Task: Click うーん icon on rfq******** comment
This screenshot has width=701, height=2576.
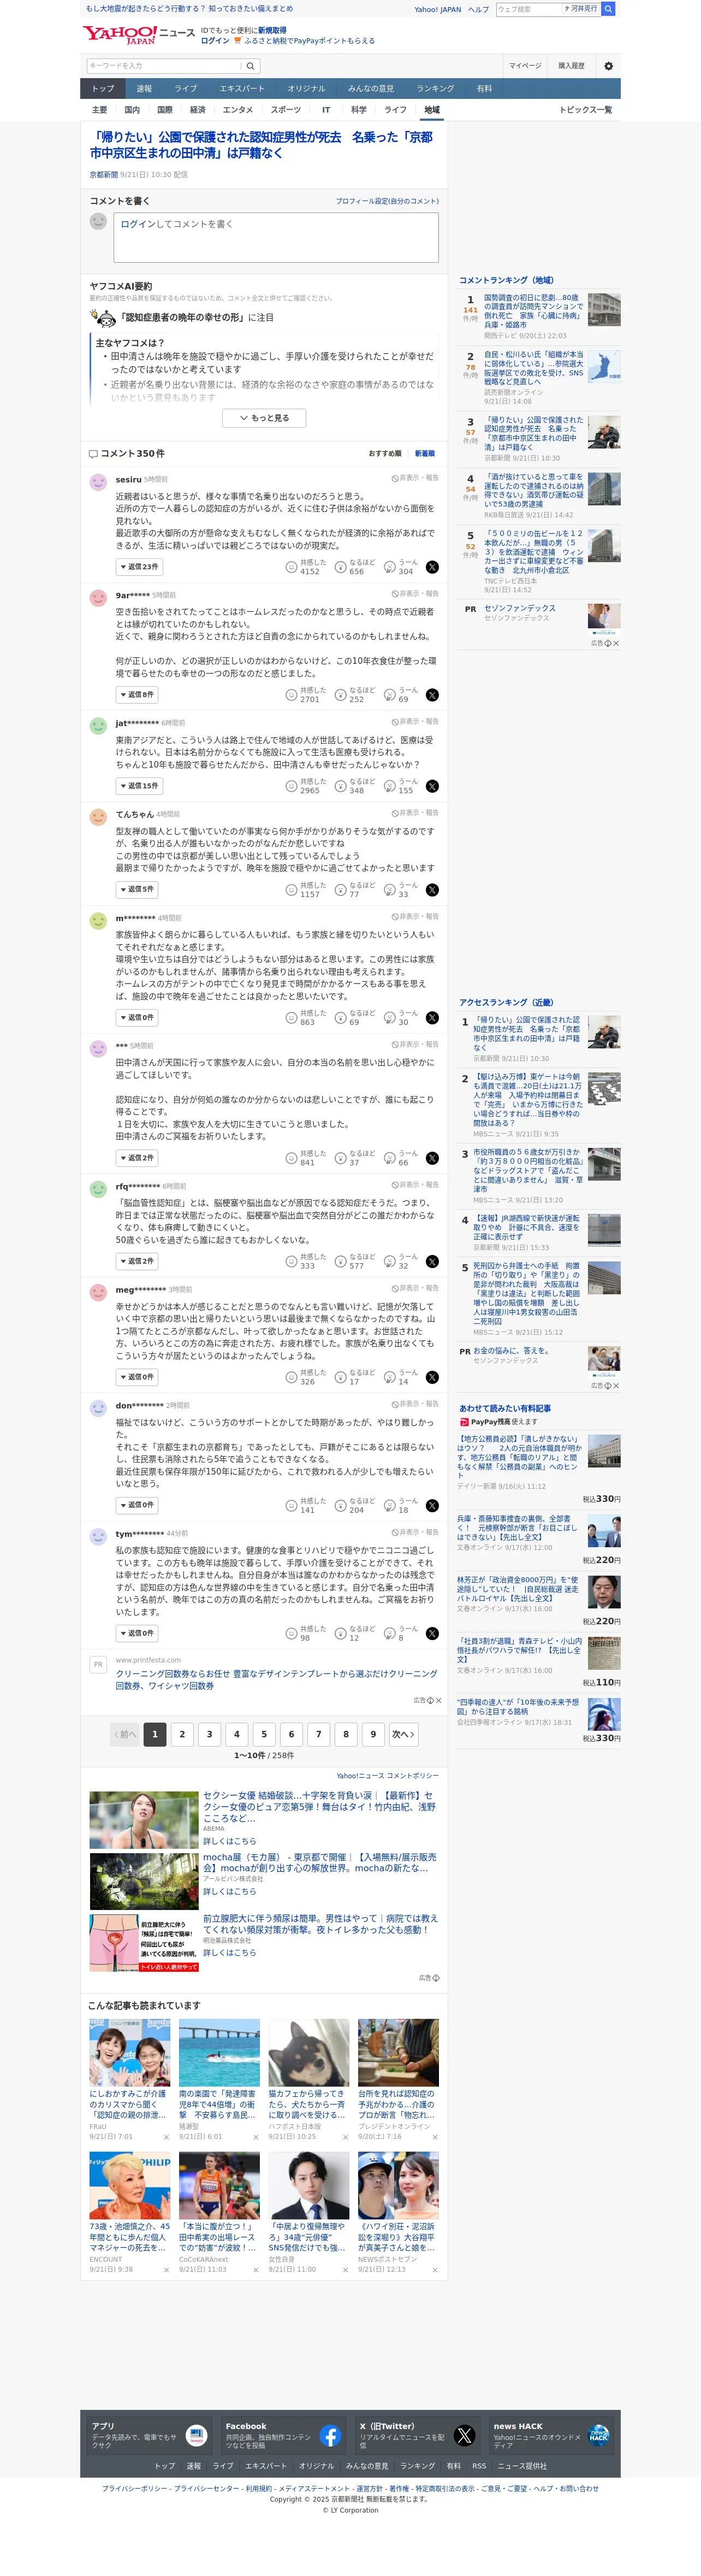Action: click(389, 1261)
